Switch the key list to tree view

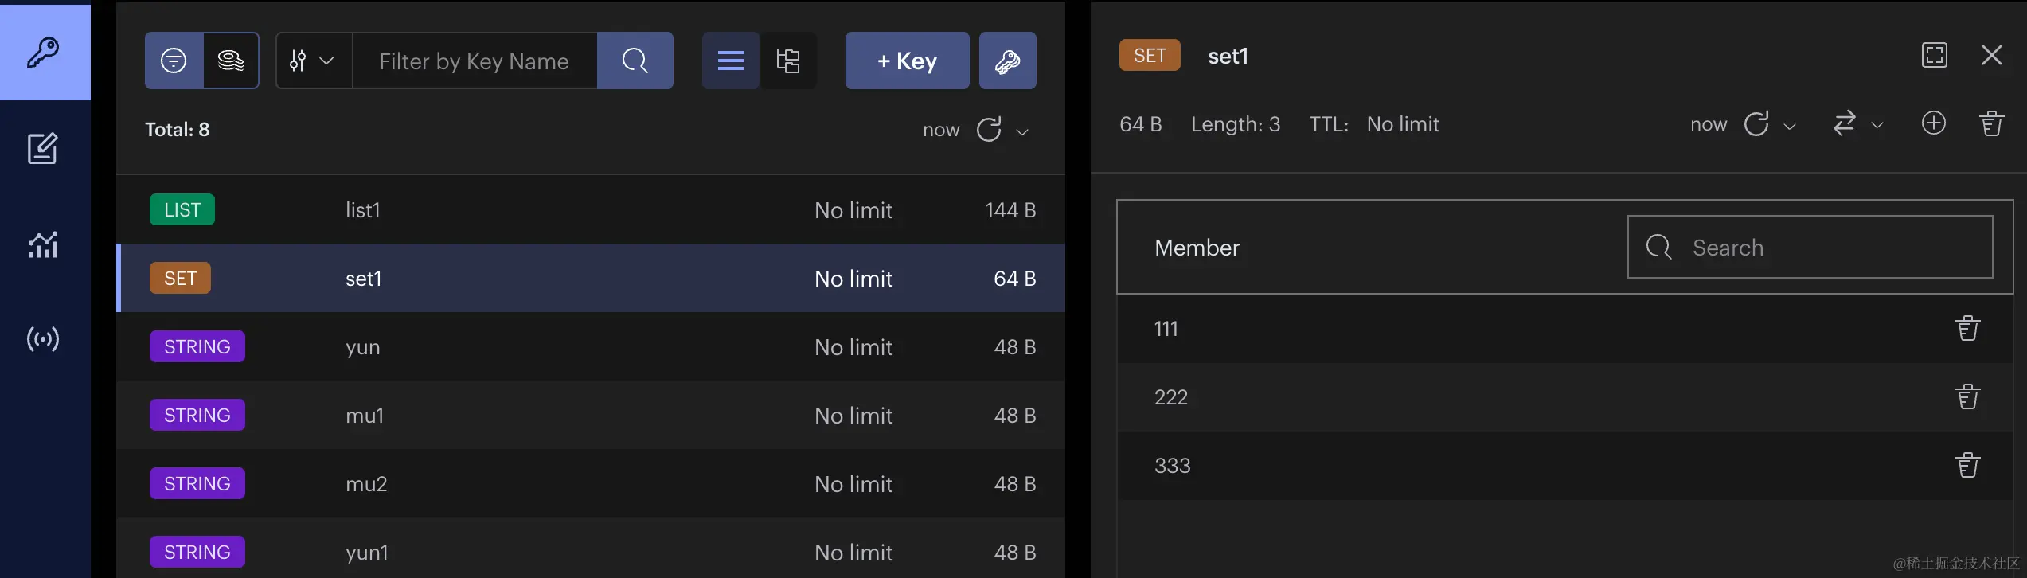(787, 61)
